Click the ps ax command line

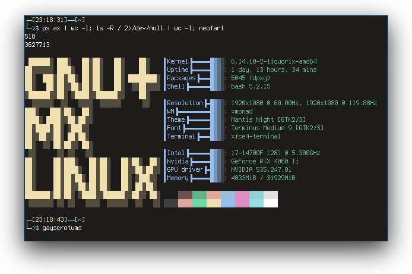coord(133,28)
